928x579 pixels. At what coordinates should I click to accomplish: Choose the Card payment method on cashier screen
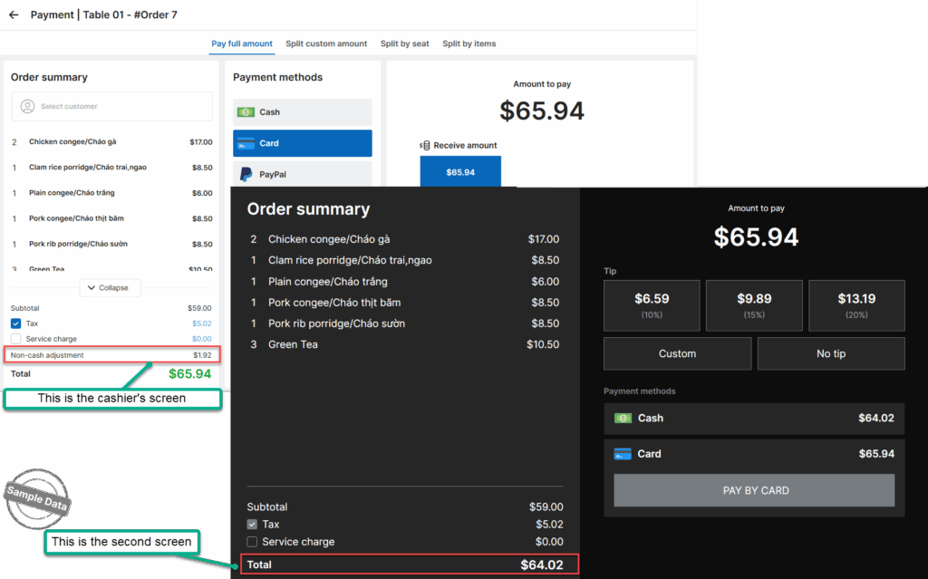tap(302, 143)
